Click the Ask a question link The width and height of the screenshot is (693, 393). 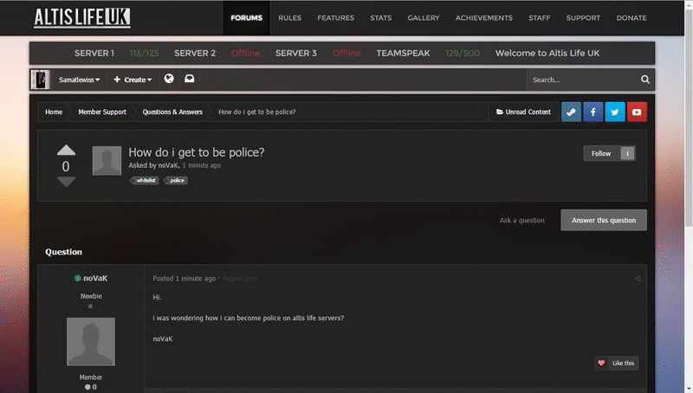coord(522,221)
